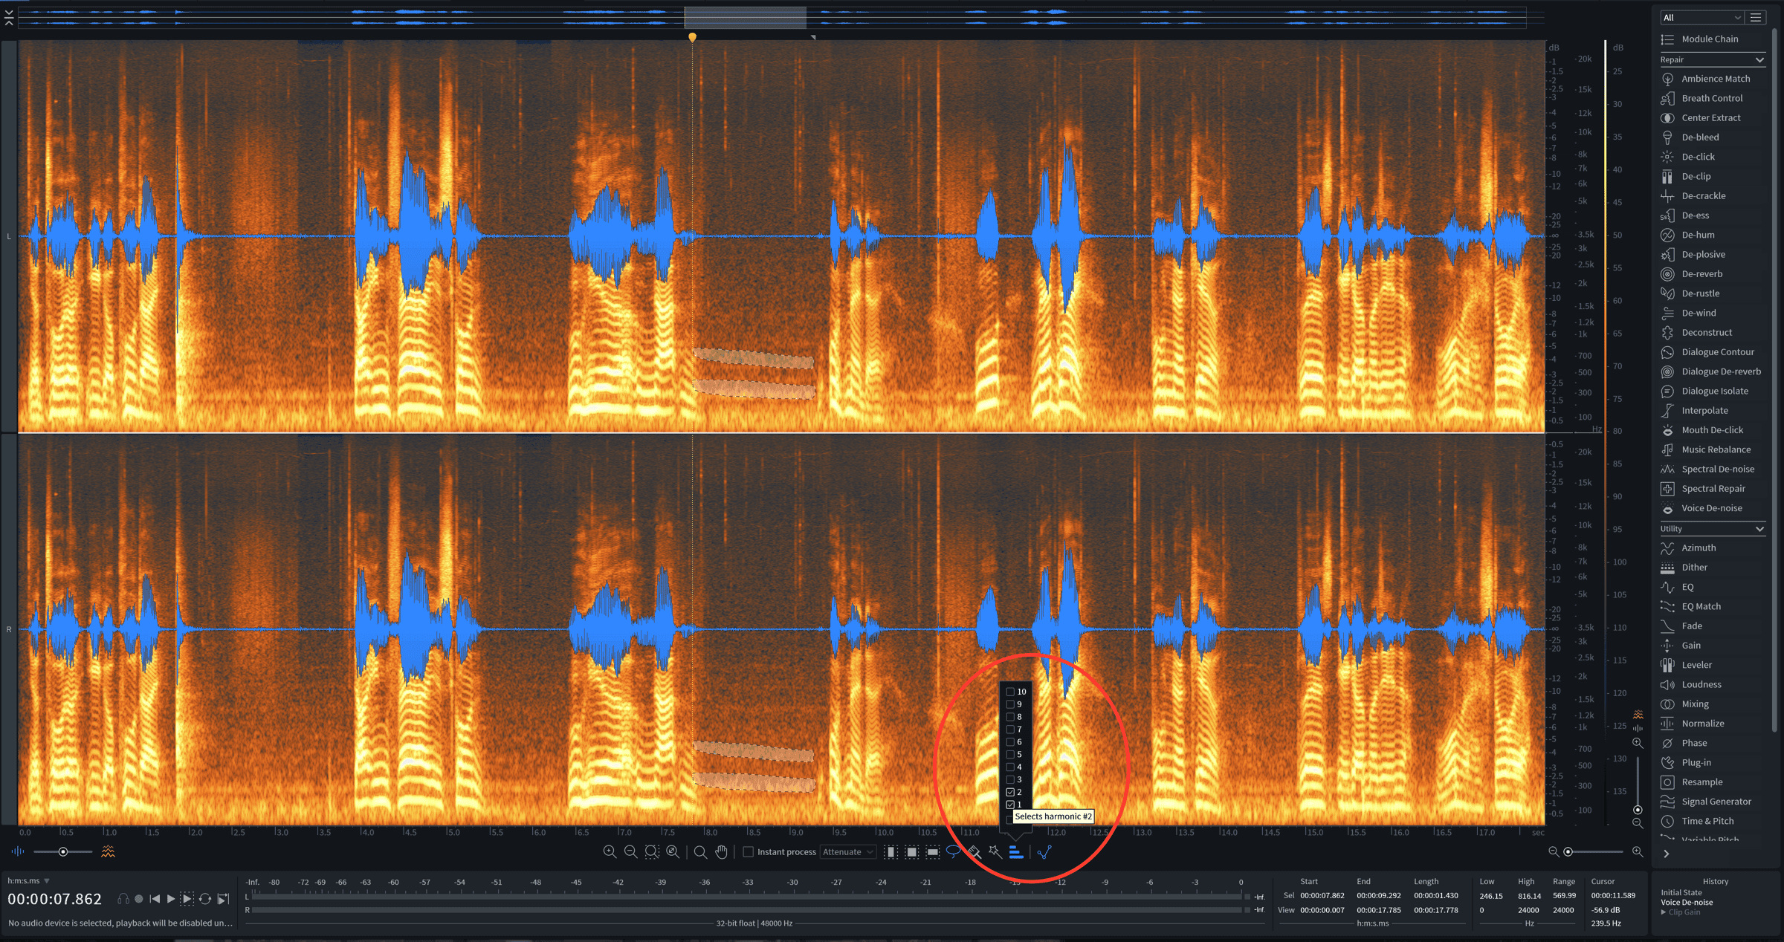
Task: Click the playhead follows playback button
Action: pyautogui.click(x=223, y=899)
